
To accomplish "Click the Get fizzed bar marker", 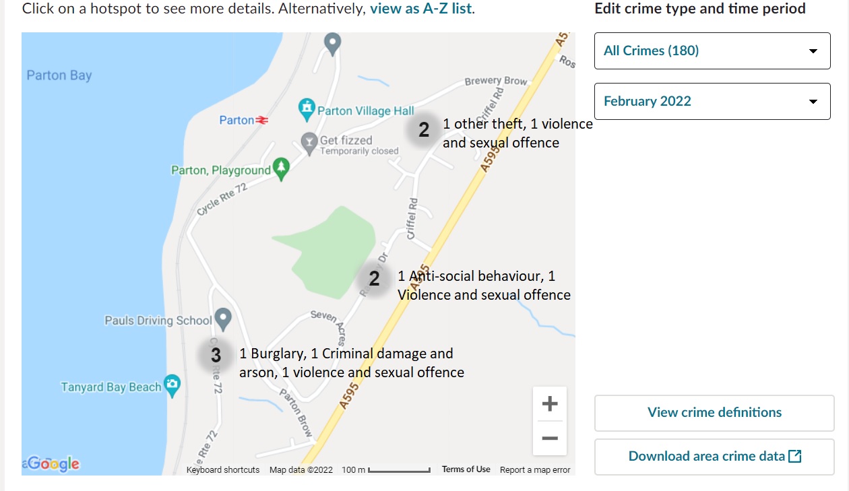I will click(309, 141).
